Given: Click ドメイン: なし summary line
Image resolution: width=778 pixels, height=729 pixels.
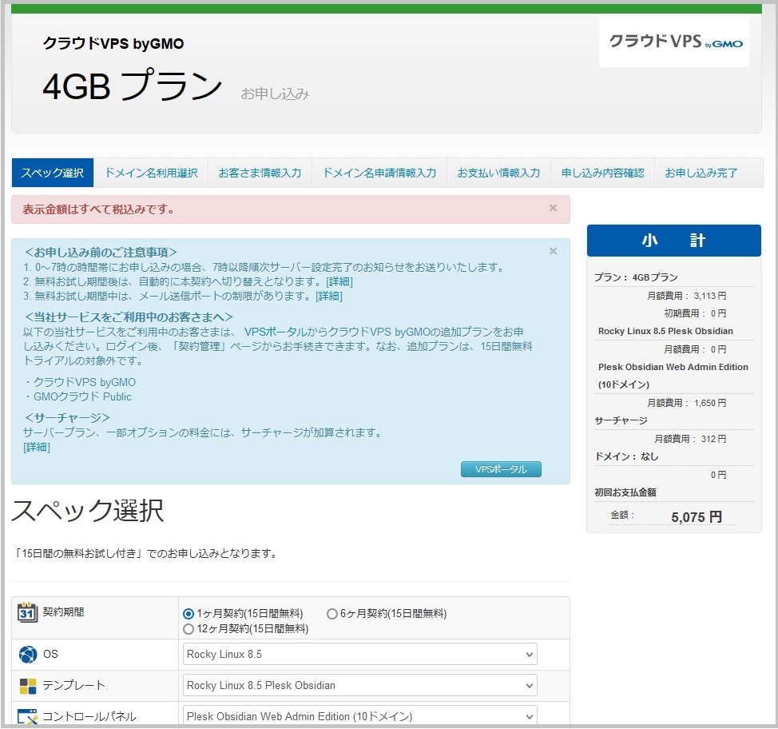Looking at the screenshot, I should [x=627, y=457].
